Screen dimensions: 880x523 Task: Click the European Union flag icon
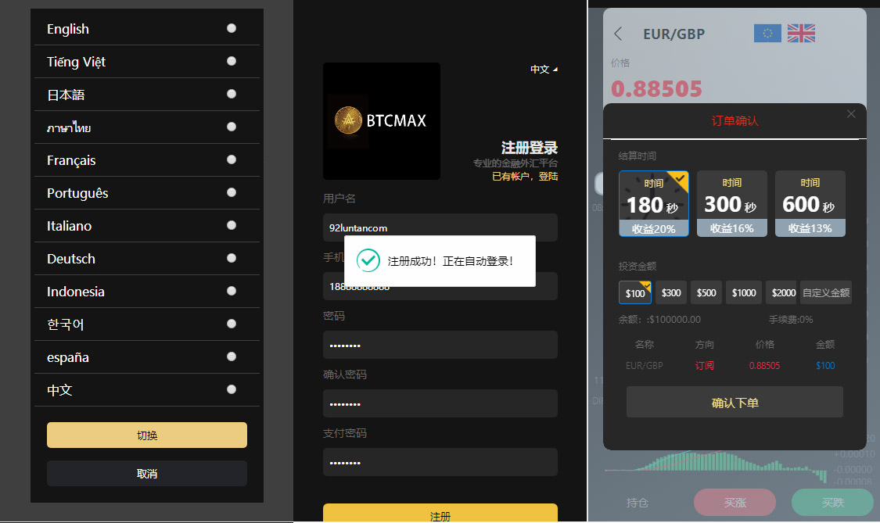[x=767, y=33]
